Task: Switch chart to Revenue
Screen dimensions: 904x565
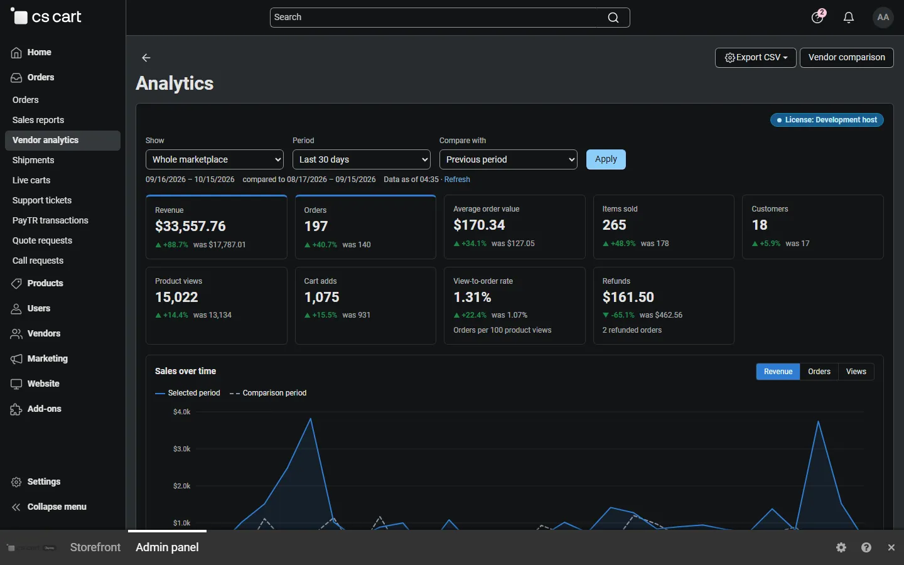Action: click(778, 372)
